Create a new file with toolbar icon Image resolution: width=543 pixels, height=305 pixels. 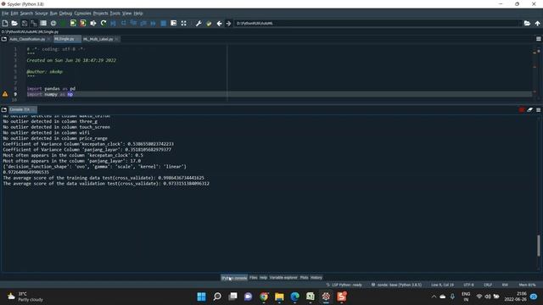(5, 23)
